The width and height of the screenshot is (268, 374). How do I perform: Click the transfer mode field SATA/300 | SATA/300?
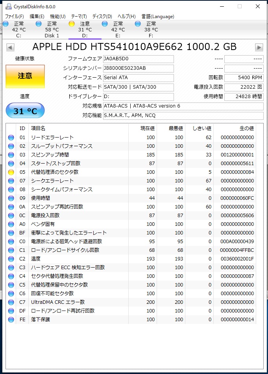point(139,87)
